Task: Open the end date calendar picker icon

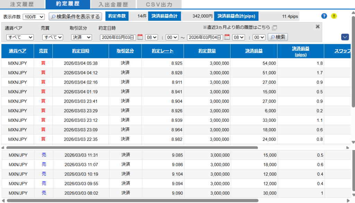Action: pos(227,37)
